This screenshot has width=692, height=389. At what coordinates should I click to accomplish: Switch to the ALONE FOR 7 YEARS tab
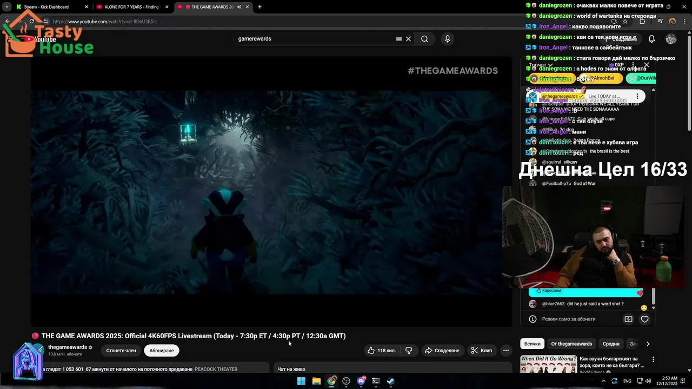click(132, 7)
